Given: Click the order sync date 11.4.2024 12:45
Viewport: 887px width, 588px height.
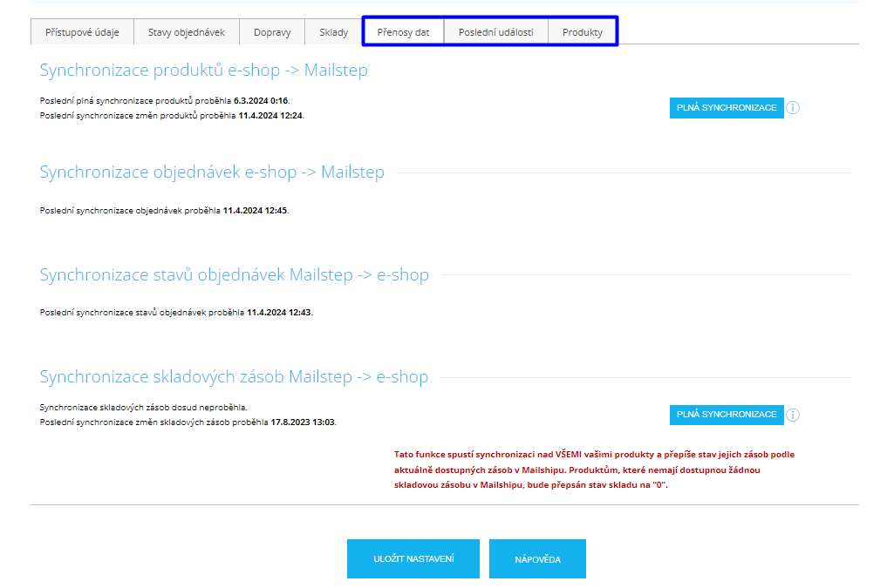Looking at the screenshot, I should click(x=255, y=210).
